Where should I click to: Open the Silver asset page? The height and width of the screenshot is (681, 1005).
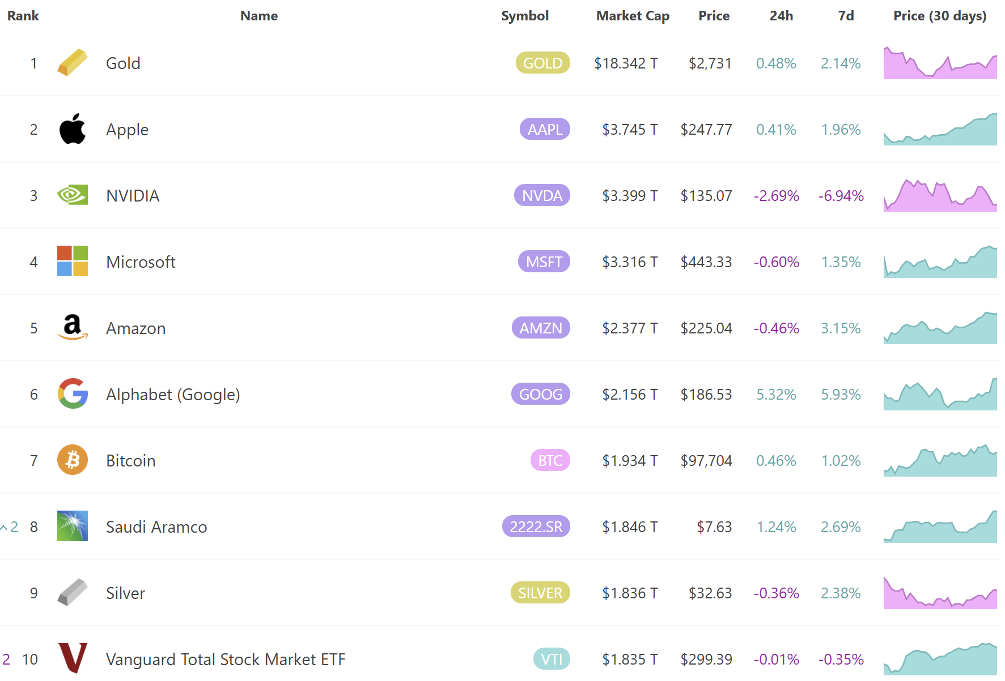[125, 593]
